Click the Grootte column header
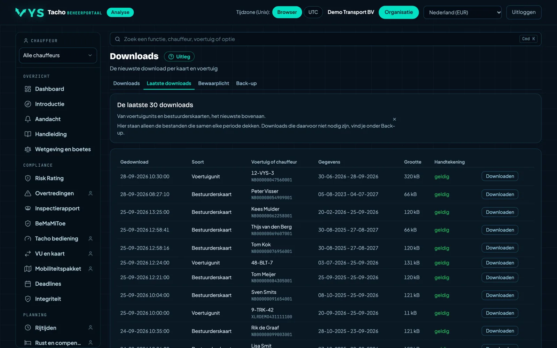Image resolution: width=557 pixels, height=348 pixels. click(x=413, y=162)
